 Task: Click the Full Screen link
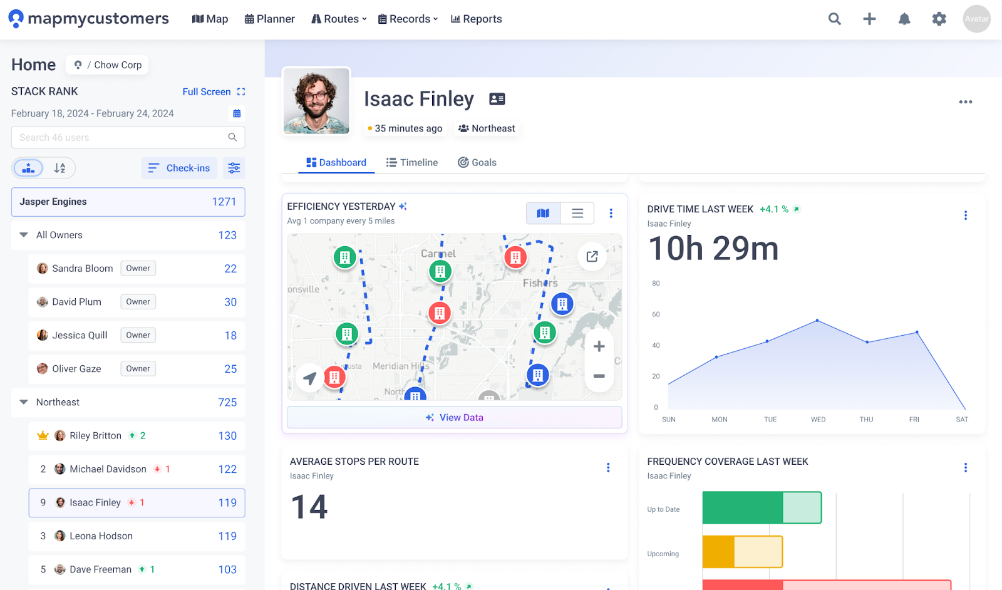[207, 91]
